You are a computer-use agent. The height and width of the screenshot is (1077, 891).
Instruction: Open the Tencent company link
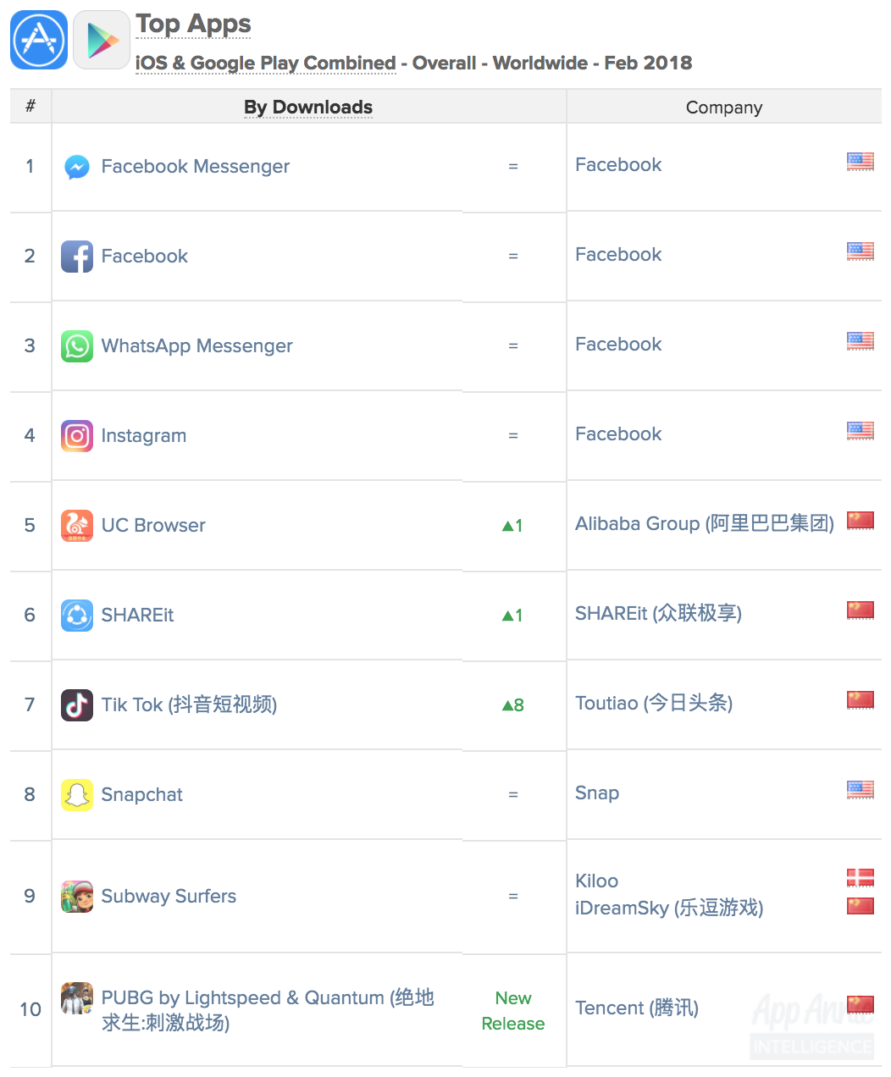(636, 1008)
